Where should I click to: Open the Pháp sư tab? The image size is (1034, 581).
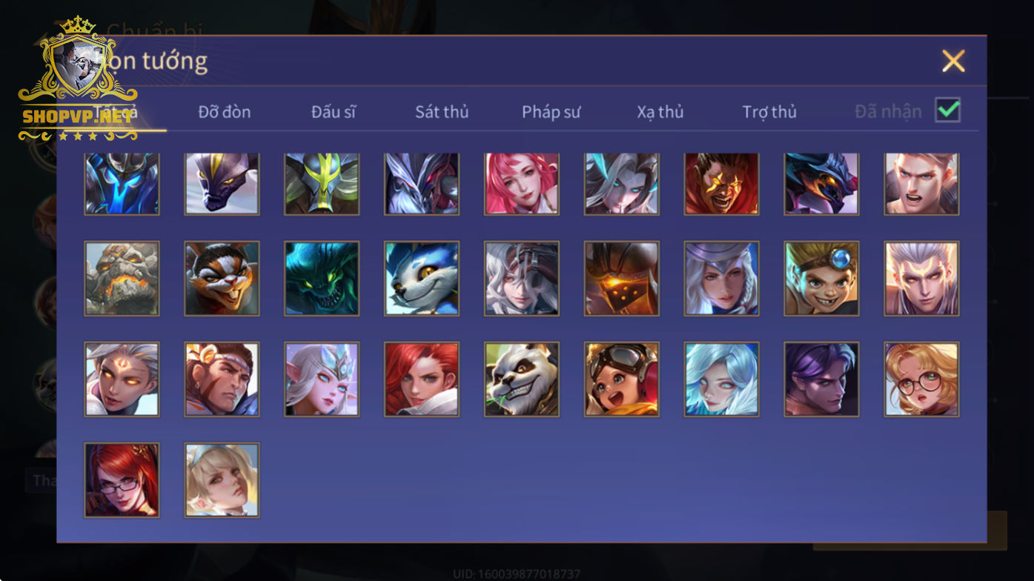(551, 112)
